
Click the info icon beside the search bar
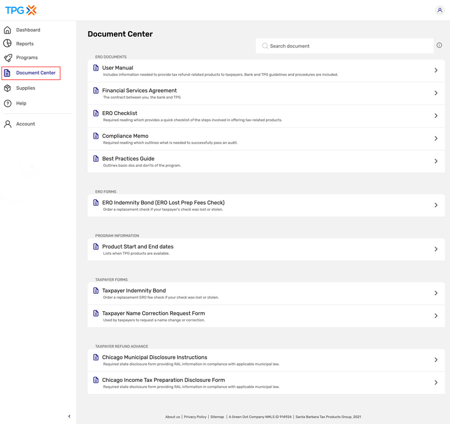point(439,45)
